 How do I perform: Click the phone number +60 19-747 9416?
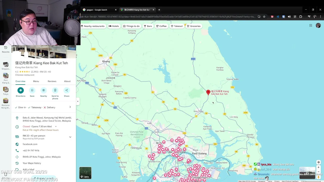click(31, 150)
